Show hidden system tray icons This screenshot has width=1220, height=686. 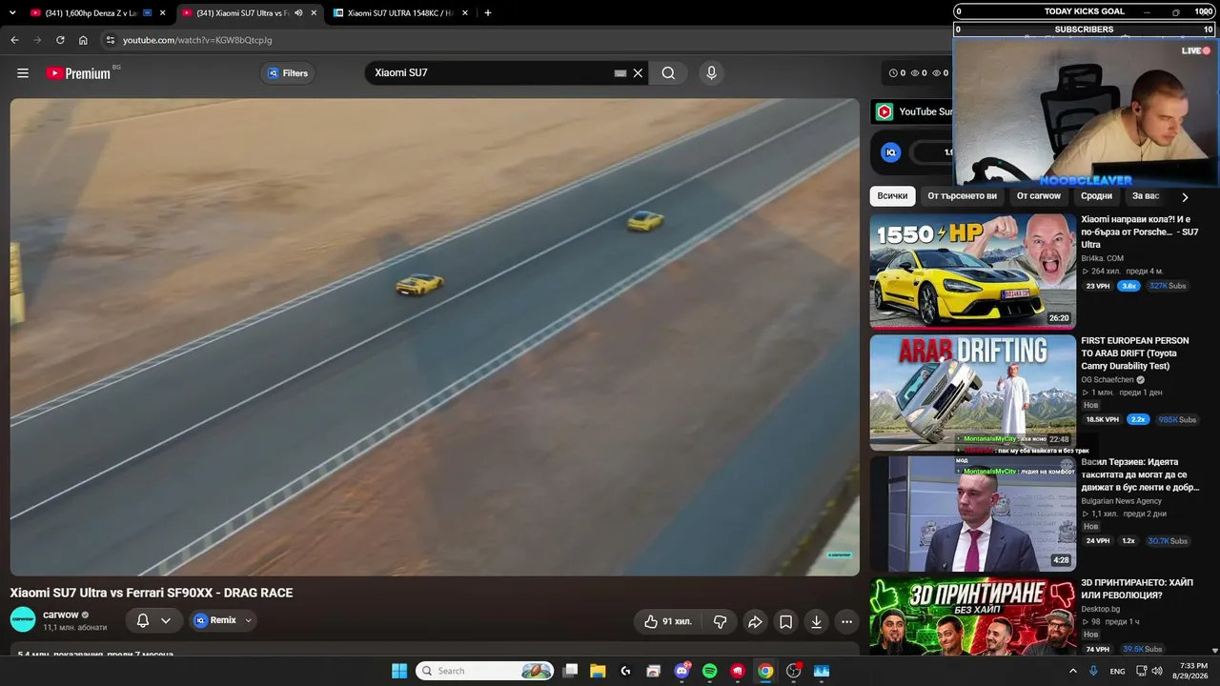pos(1072,671)
